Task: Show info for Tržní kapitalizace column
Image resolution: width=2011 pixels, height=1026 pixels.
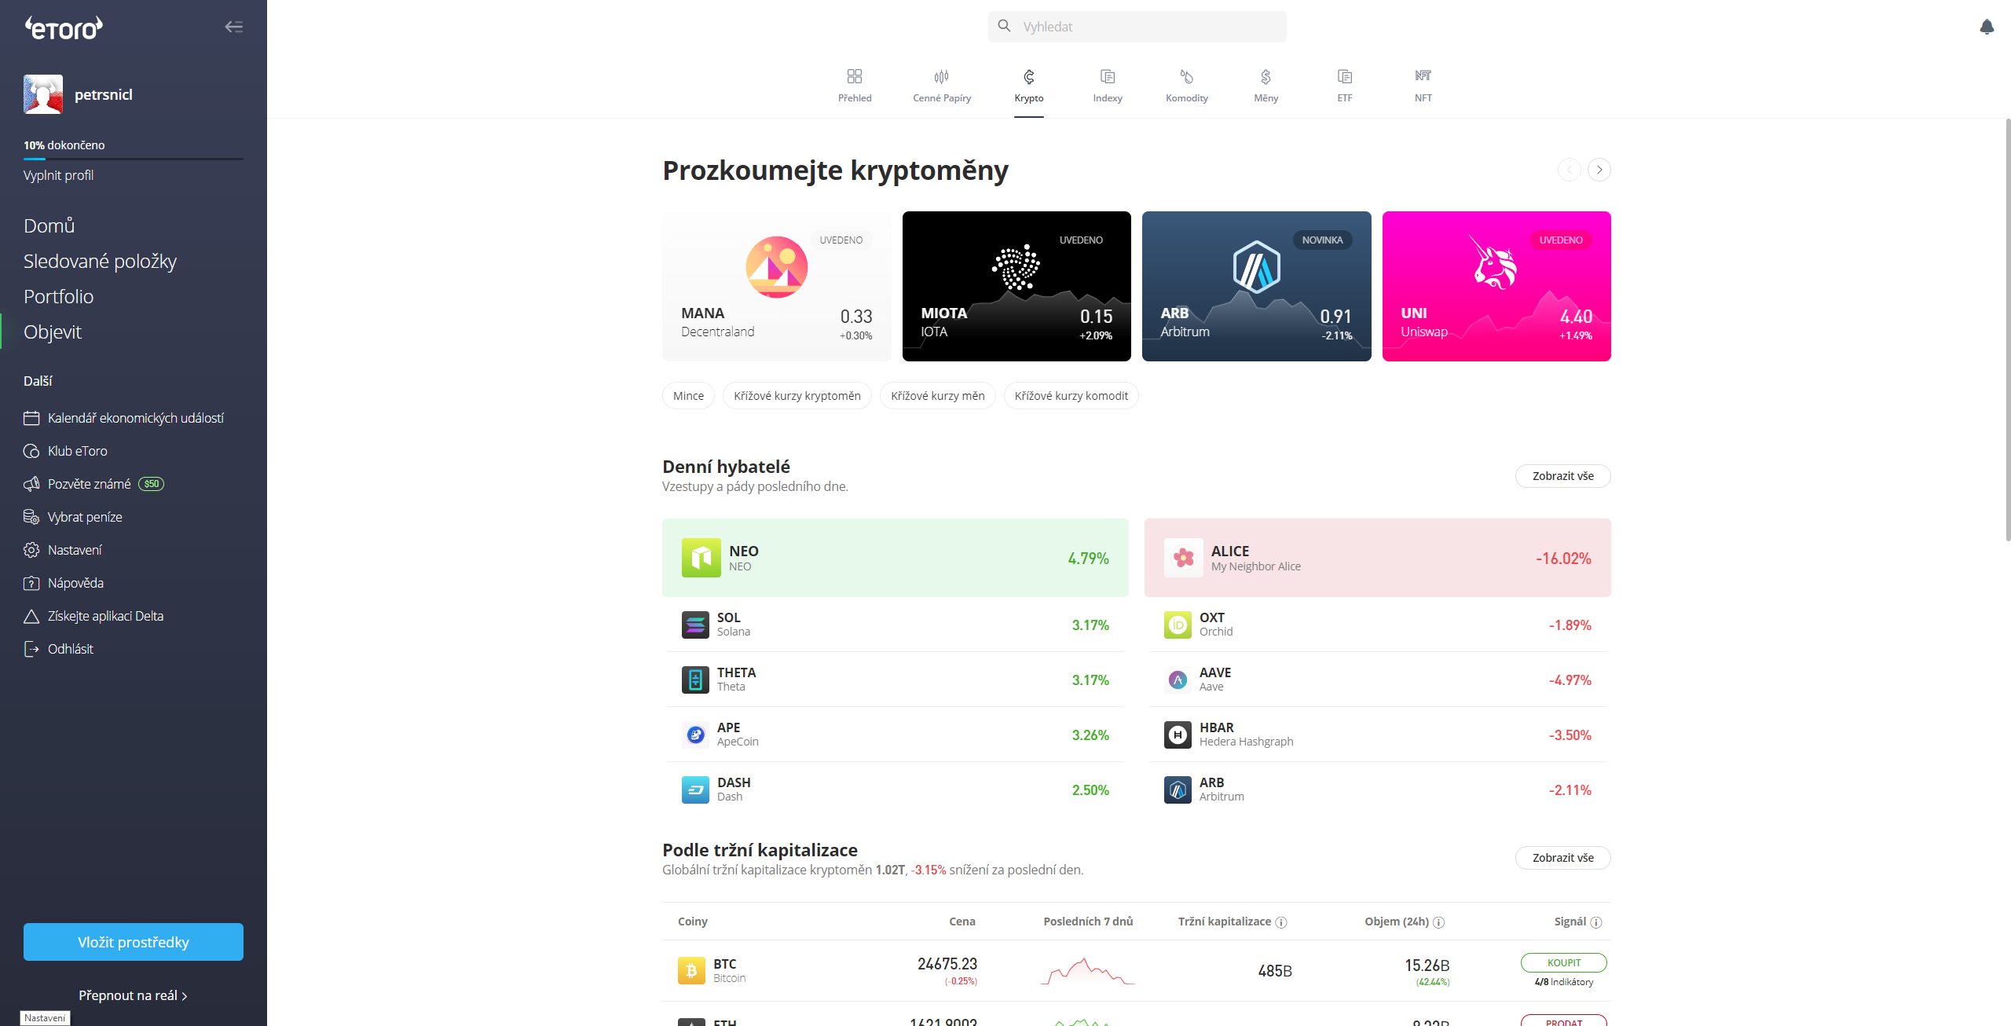Action: click(1281, 922)
